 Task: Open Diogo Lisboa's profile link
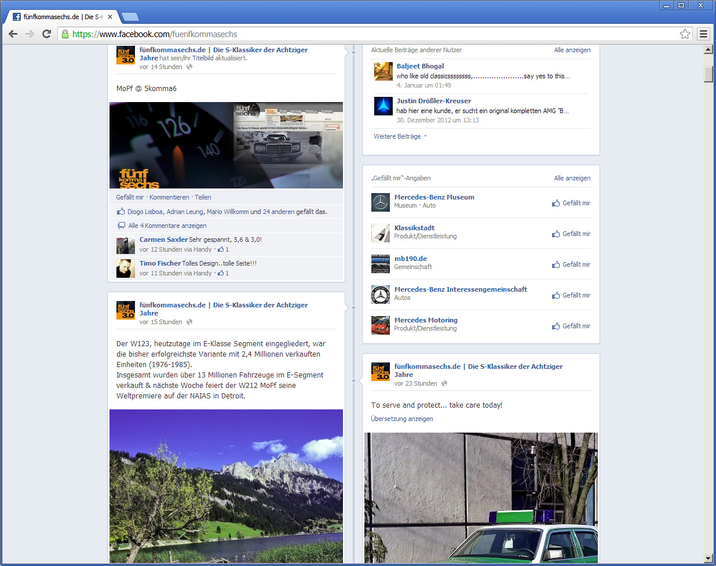pos(145,212)
